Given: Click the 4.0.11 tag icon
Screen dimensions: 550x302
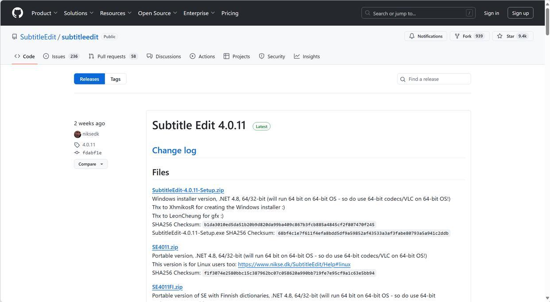Looking at the screenshot, I should (77, 145).
